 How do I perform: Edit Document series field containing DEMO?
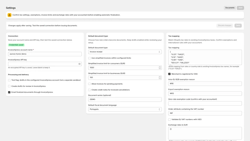125,99
